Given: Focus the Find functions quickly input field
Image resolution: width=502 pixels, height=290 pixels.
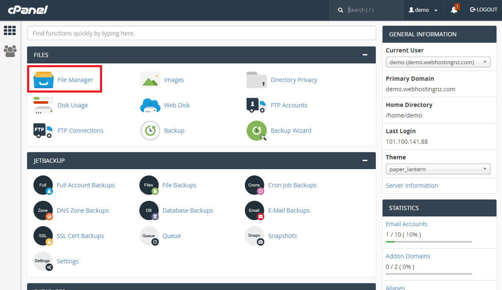Looking at the screenshot, I should tap(201, 33).
